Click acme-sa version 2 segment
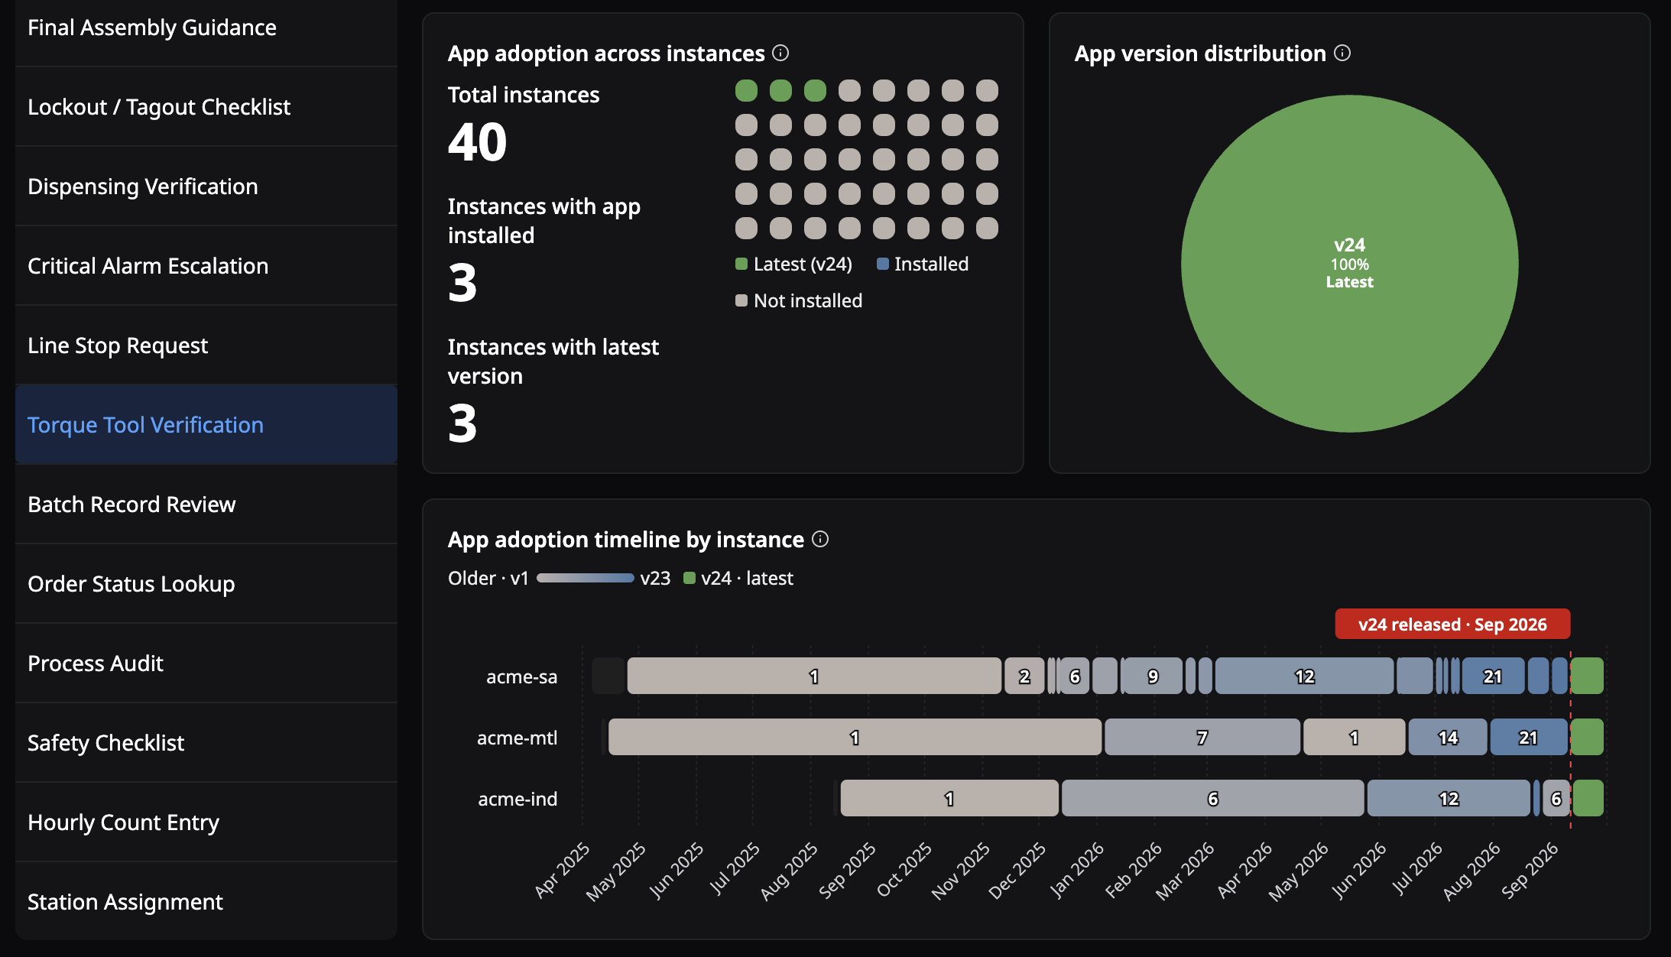 pos(1024,676)
